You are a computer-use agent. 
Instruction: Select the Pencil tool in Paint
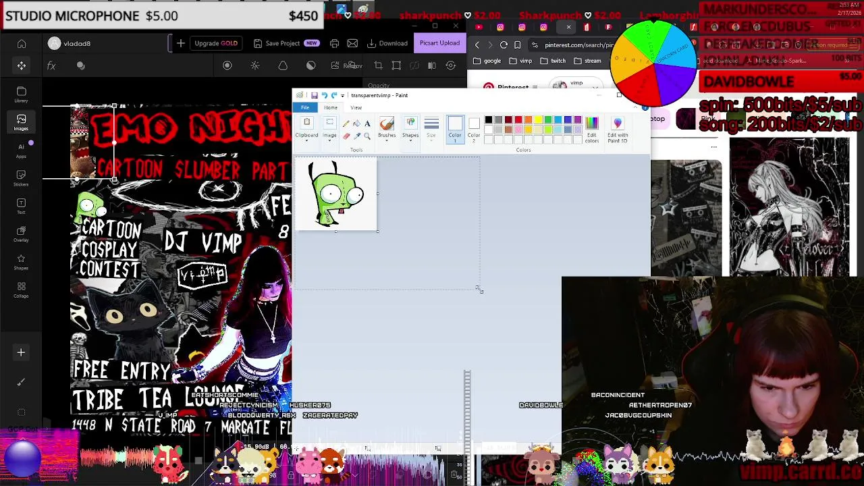(x=346, y=124)
